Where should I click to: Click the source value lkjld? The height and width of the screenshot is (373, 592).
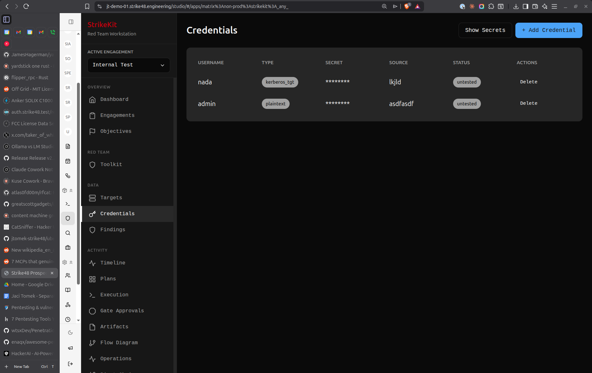(x=395, y=82)
